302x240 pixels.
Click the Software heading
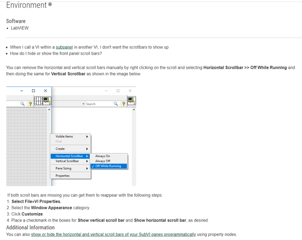[16, 21]
